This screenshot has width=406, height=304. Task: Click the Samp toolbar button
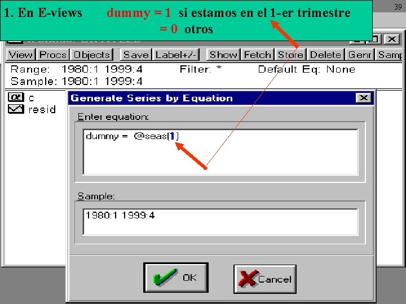pos(390,55)
